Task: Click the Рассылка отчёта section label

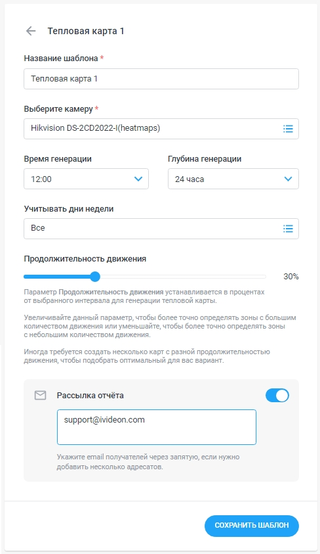Action: [90, 396]
